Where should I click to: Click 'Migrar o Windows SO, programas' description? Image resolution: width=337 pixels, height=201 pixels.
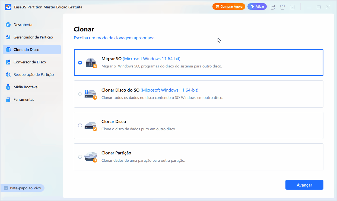tap(162, 66)
